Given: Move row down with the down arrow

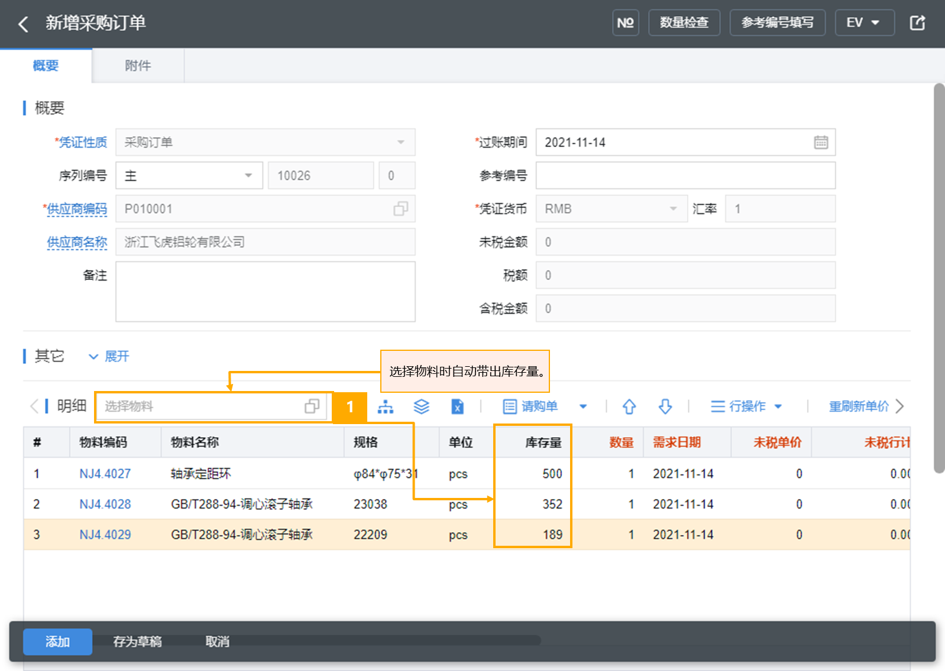Looking at the screenshot, I should click(x=665, y=406).
